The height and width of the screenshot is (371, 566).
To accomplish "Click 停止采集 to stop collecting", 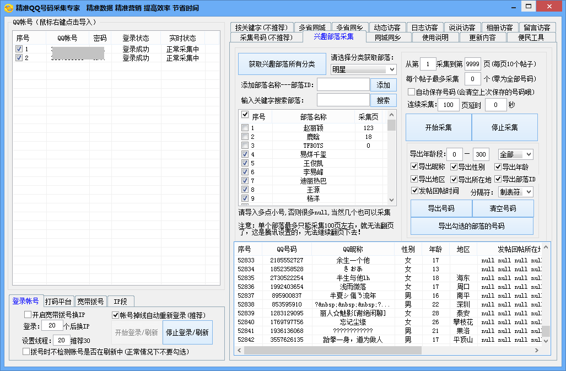I will [504, 127].
